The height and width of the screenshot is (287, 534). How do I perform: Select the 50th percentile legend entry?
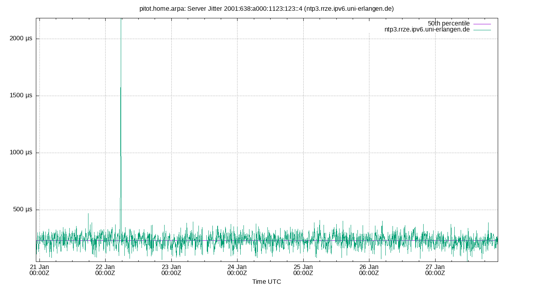(449, 23)
